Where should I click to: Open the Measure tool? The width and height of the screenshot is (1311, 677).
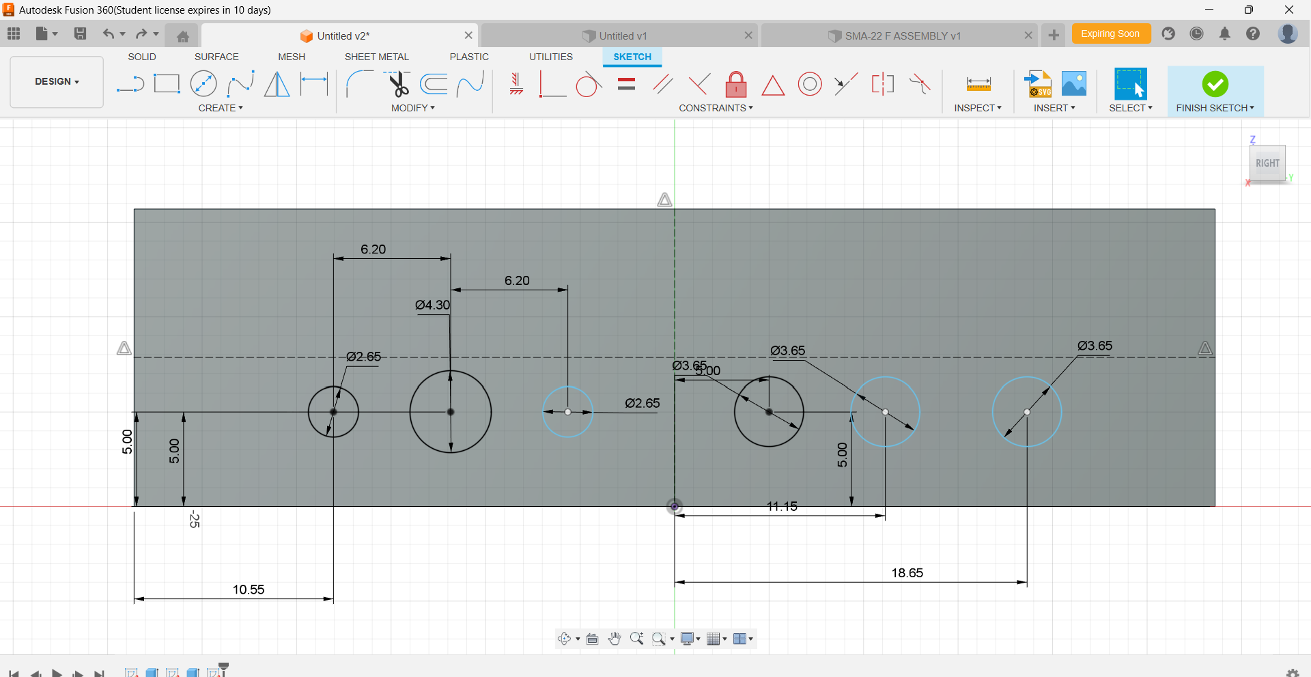click(978, 84)
